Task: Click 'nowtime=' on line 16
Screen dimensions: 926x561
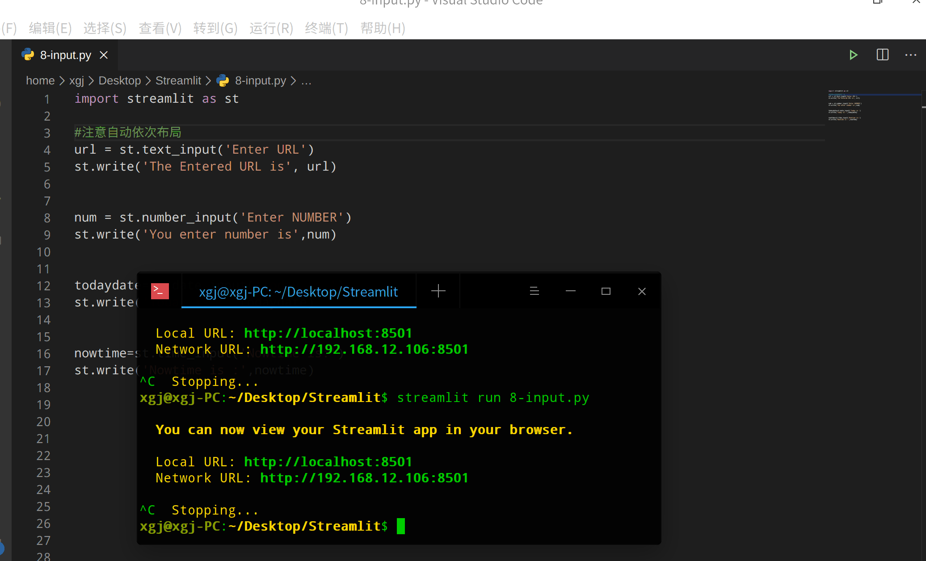Action: [x=104, y=353]
